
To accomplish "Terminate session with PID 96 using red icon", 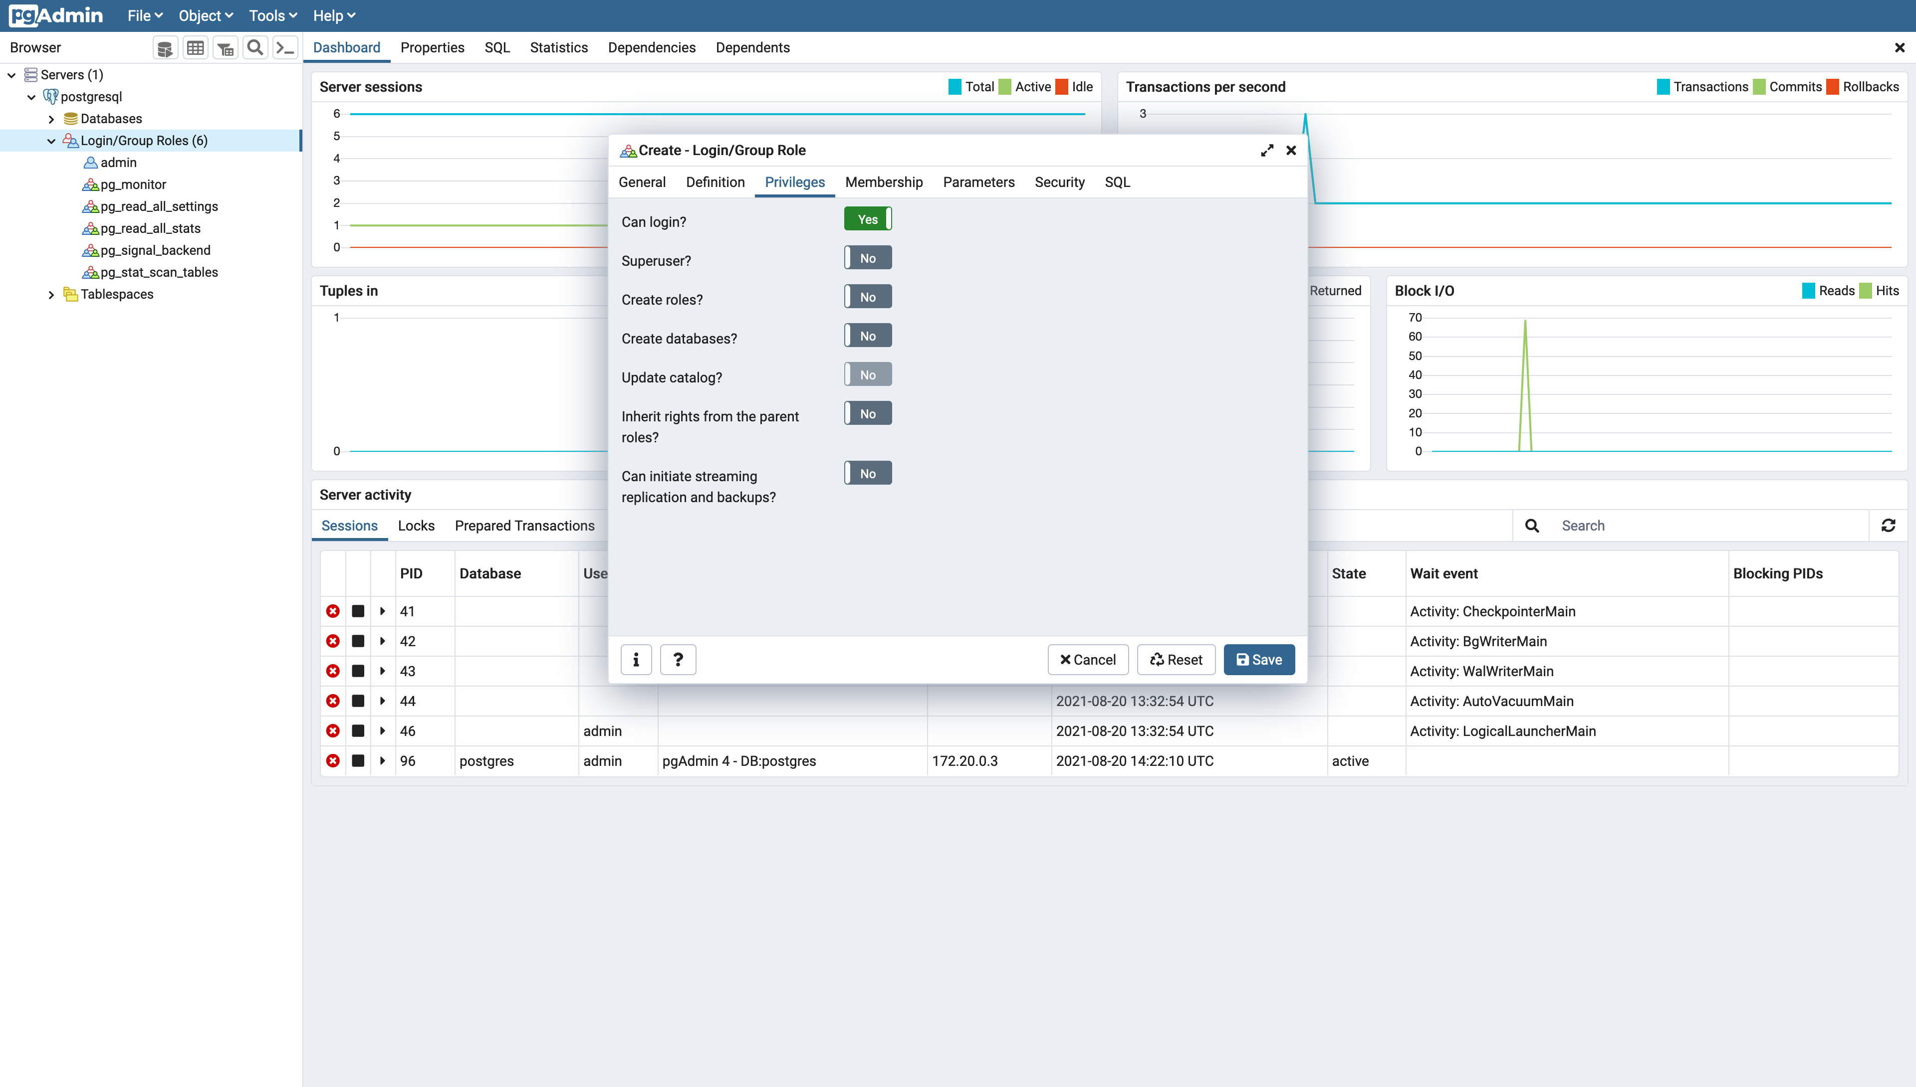I will pyautogui.click(x=332, y=761).
